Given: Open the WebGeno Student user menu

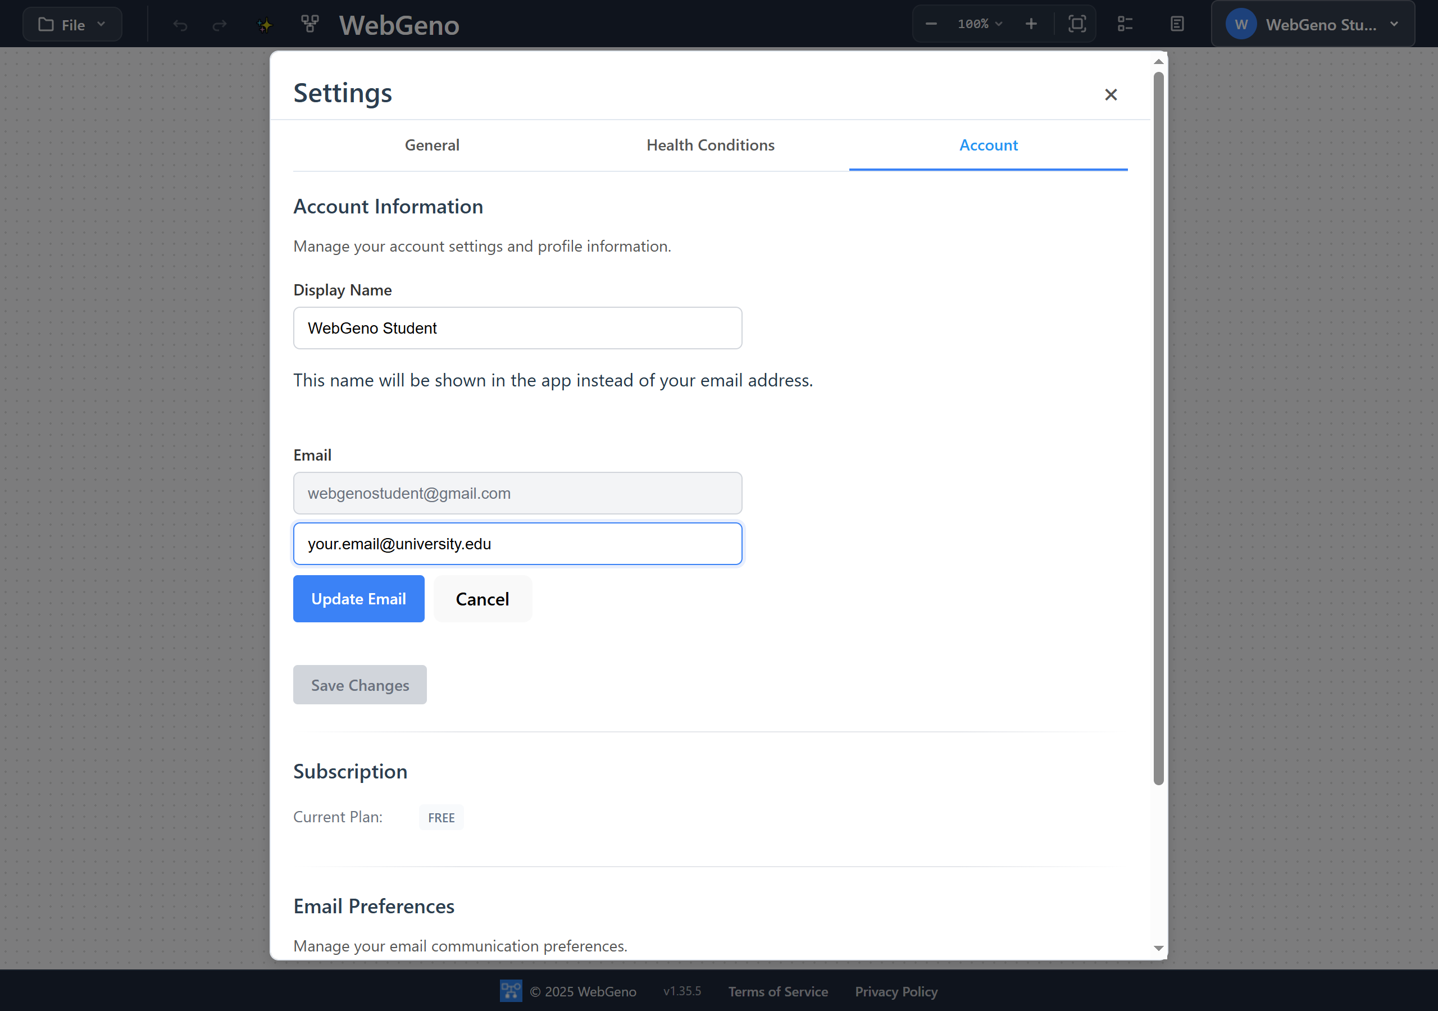Looking at the screenshot, I should click(1313, 24).
